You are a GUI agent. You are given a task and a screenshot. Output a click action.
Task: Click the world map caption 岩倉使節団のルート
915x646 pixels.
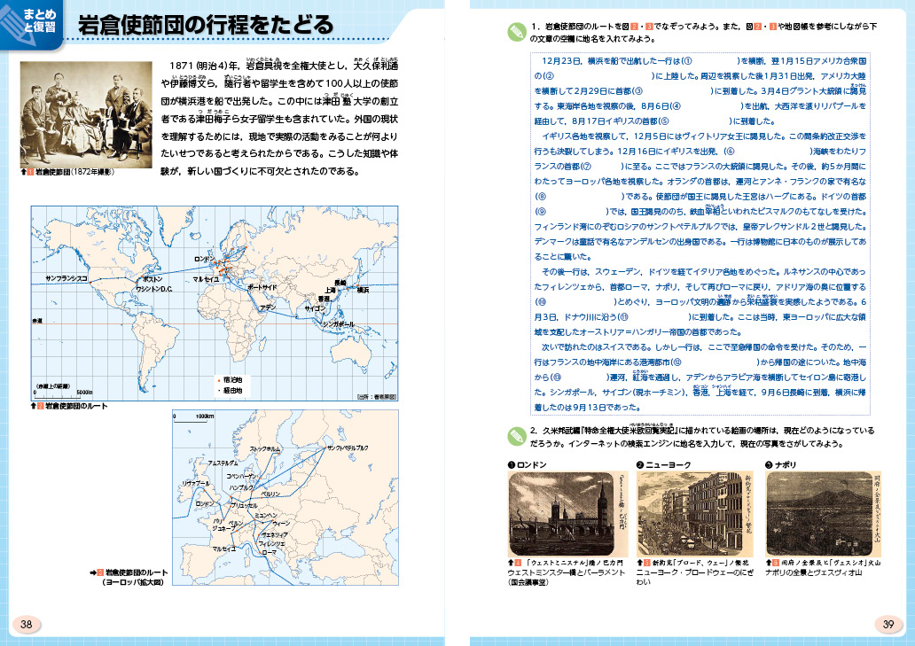[76, 406]
